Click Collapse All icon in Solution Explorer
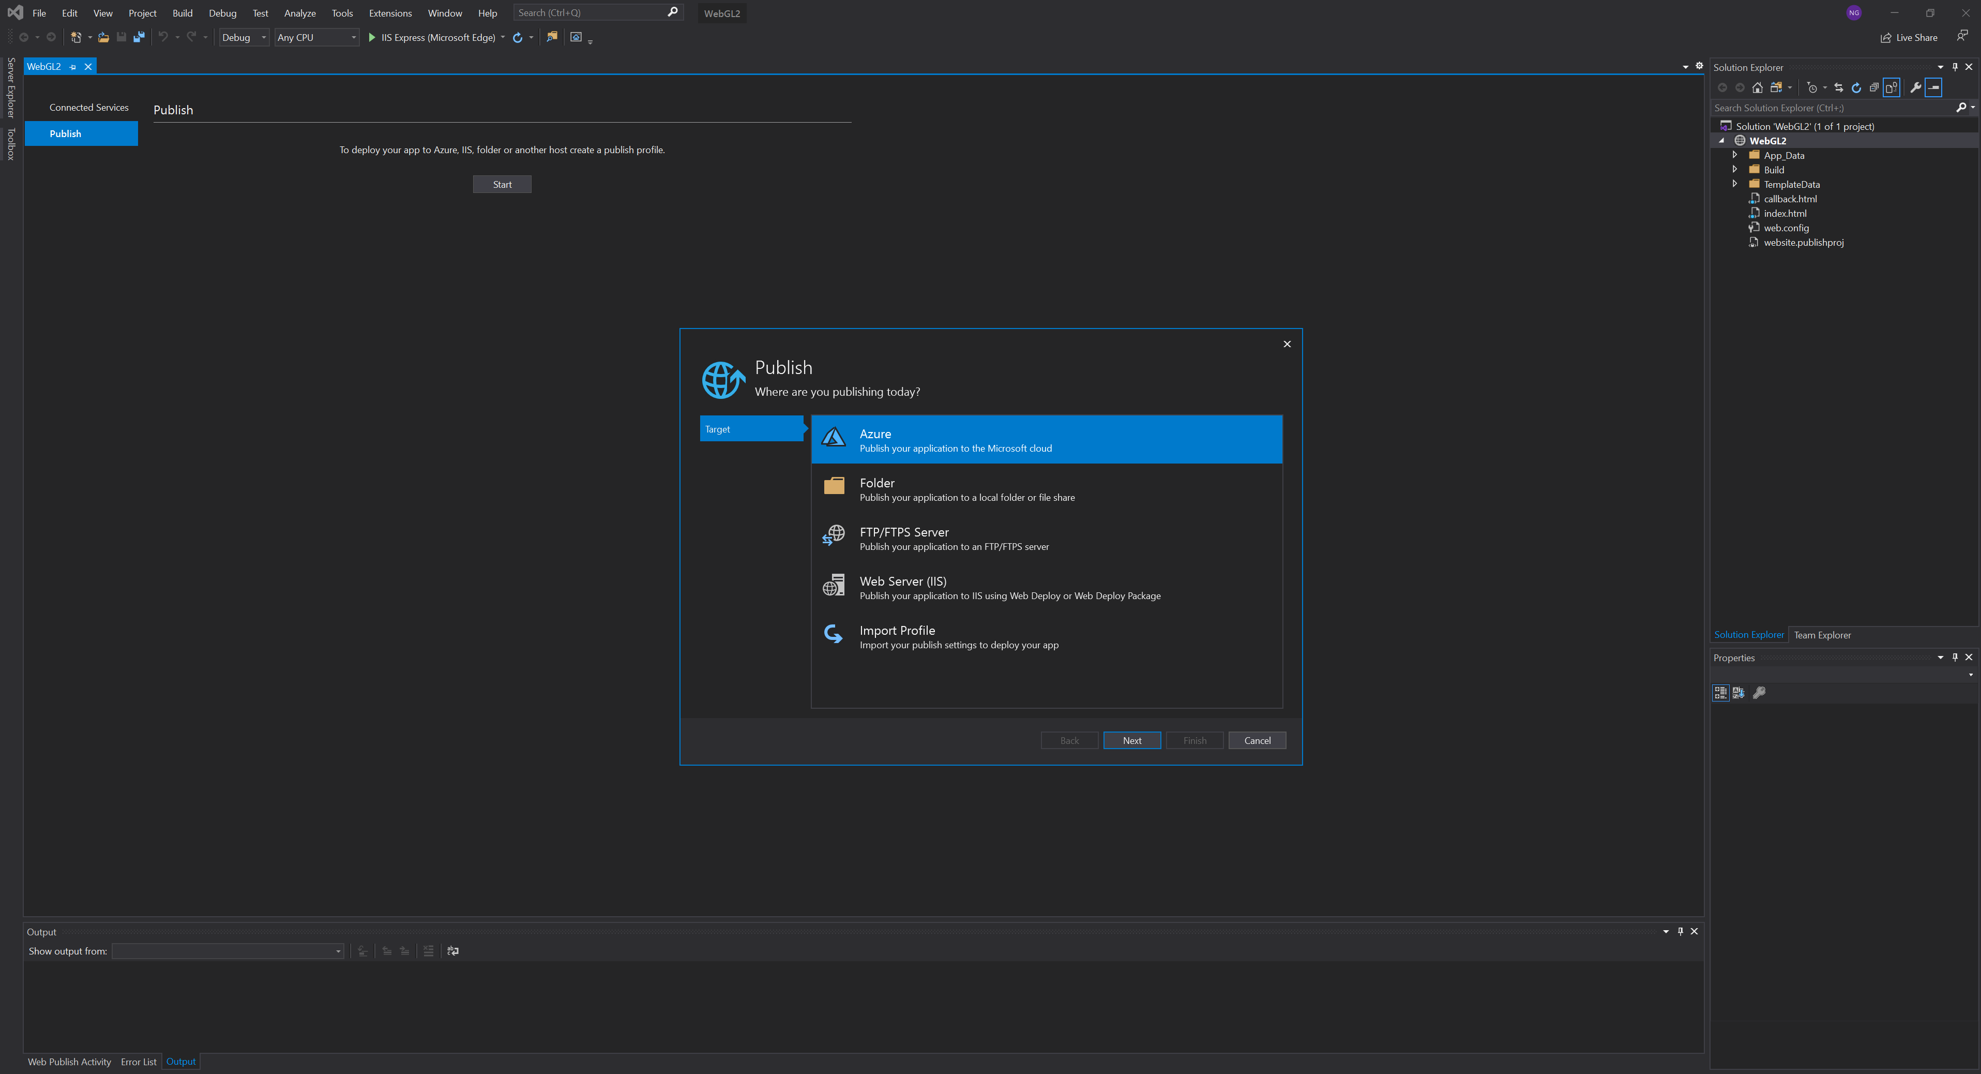The height and width of the screenshot is (1074, 1981). pyautogui.click(x=1873, y=88)
